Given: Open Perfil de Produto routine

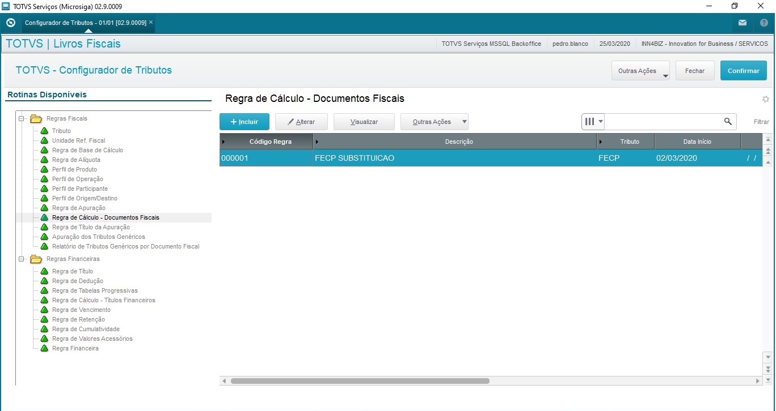Looking at the screenshot, I should (x=74, y=170).
